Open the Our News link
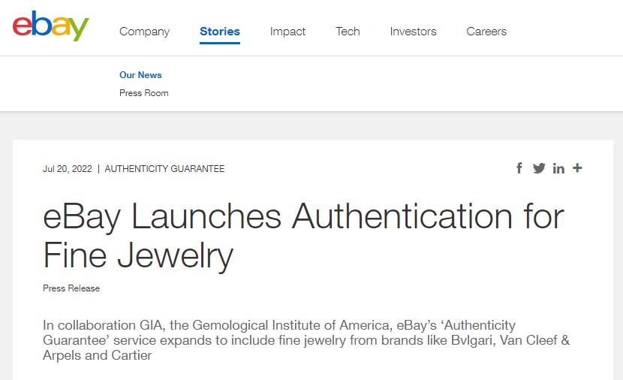 click(140, 75)
